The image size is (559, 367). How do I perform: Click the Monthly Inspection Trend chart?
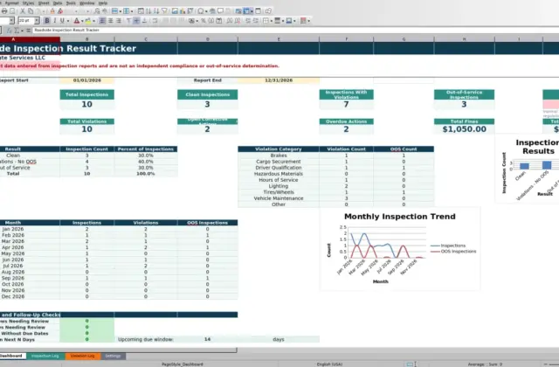(x=400, y=249)
